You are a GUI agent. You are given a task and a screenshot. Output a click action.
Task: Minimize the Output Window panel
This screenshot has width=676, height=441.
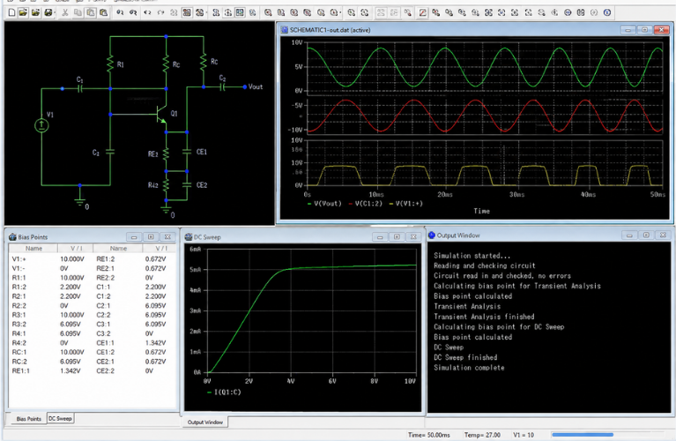629,235
